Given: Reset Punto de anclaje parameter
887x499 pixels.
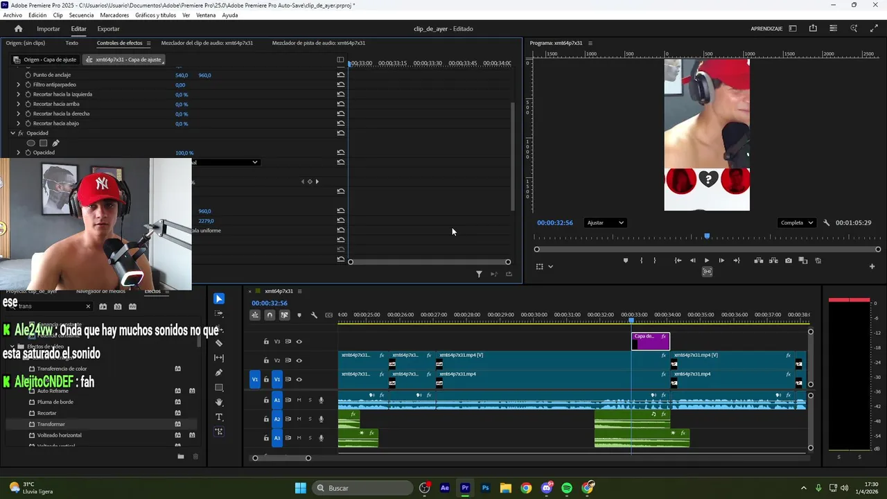Looking at the screenshot, I should (340, 75).
